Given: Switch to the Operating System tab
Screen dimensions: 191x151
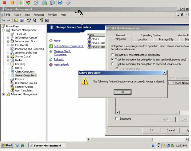Looking at the screenshot, I should pos(151,35).
